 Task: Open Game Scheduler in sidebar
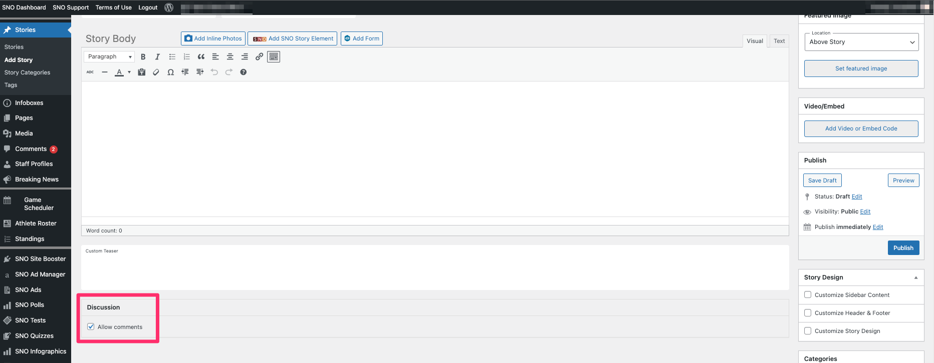[39, 203]
